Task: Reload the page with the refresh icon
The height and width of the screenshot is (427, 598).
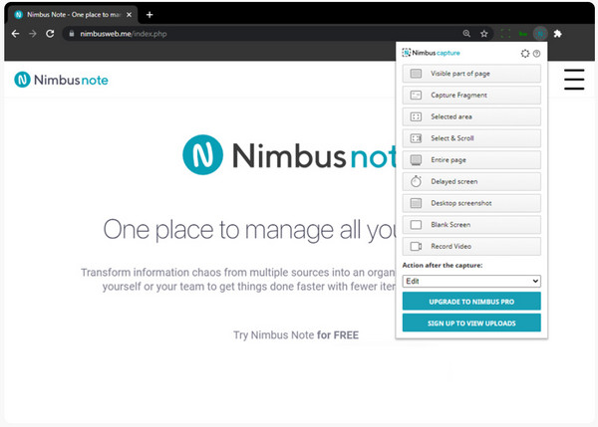Action: (50, 34)
